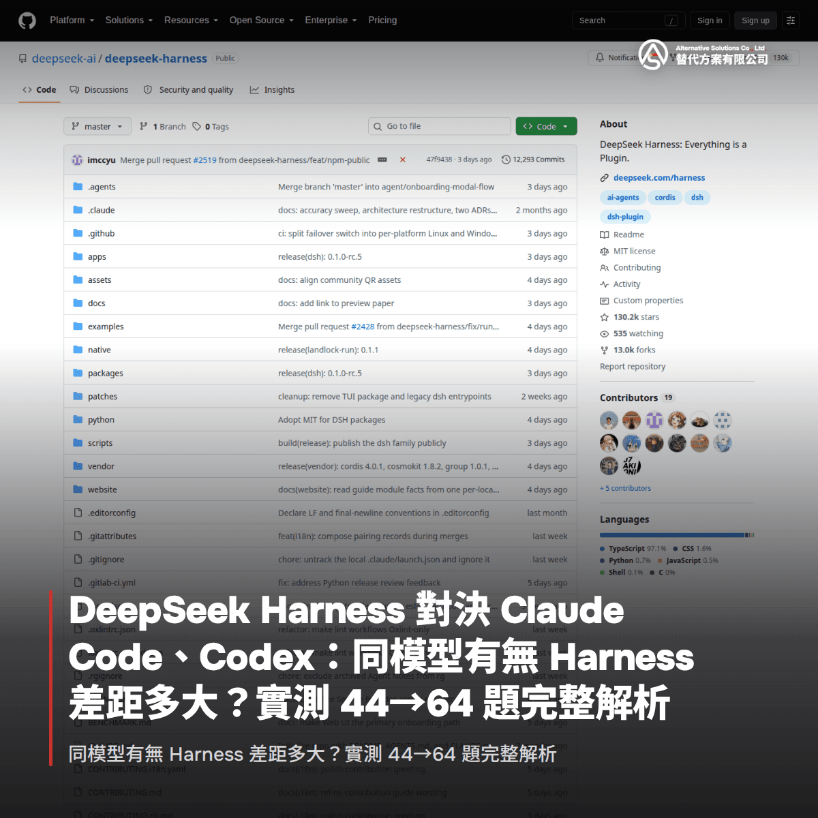Open appearance settings icon beside Sign up

pos(791,20)
